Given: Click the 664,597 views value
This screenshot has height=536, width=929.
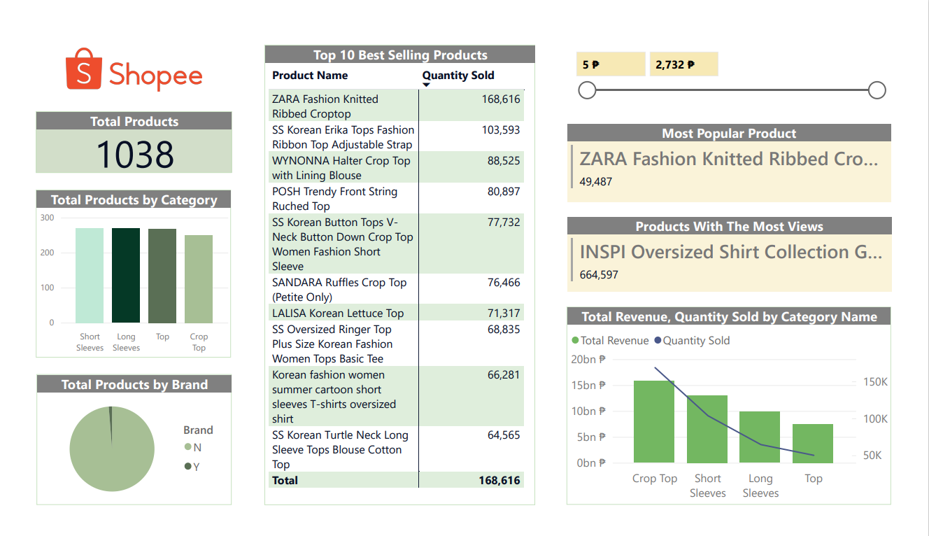Looking at the screenshot, I should (599, 275).
